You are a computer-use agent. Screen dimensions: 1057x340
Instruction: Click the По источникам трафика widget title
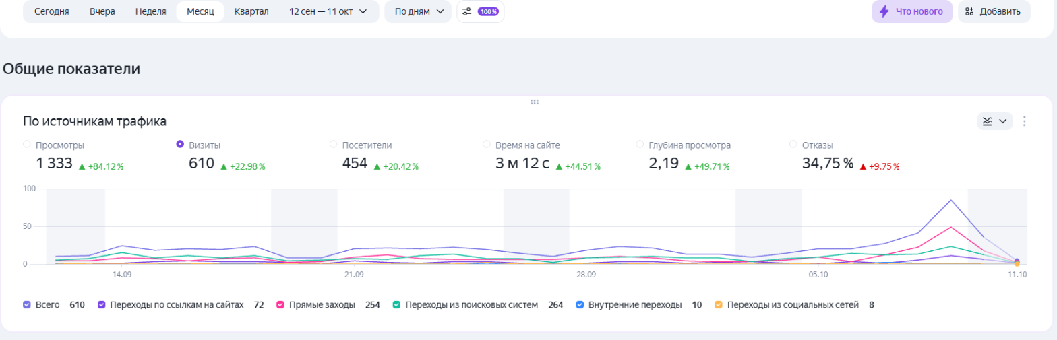95,121
